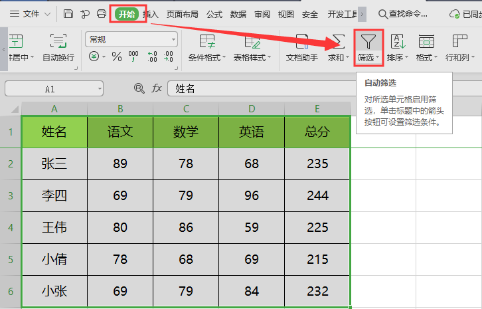The height and width of the screenshot is (309, 482).
Task: Click the 格式 format icon
Action: 427,42
